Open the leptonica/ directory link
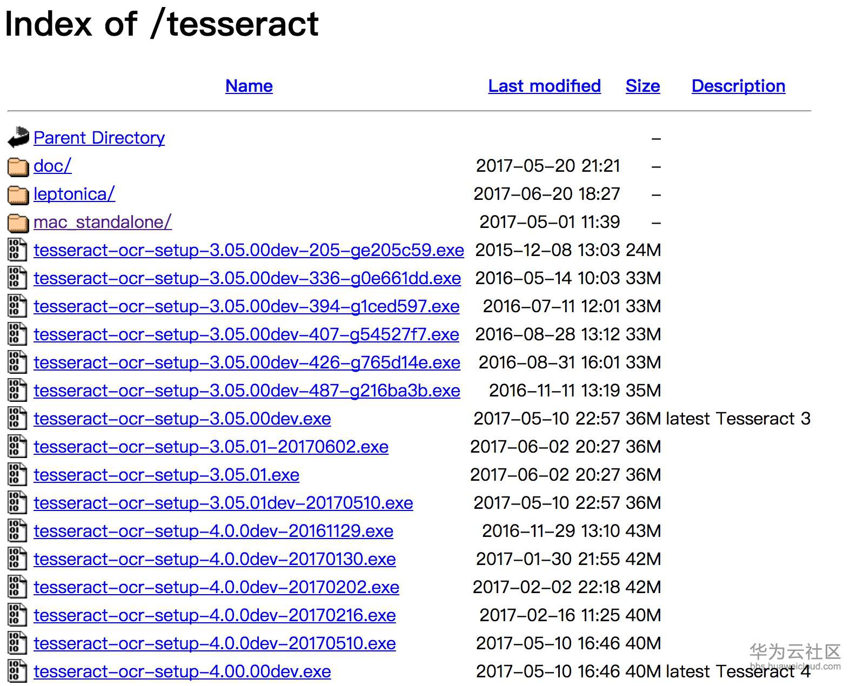The height and width of the screenshot is (686, 857). pos(74,194)
